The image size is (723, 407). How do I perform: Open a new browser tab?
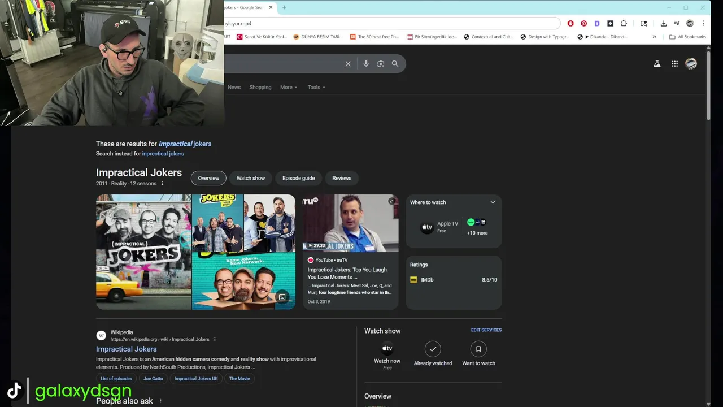(284, 7)
